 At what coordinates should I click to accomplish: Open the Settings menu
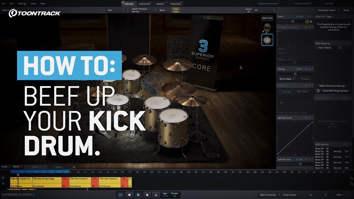point(22,4)
